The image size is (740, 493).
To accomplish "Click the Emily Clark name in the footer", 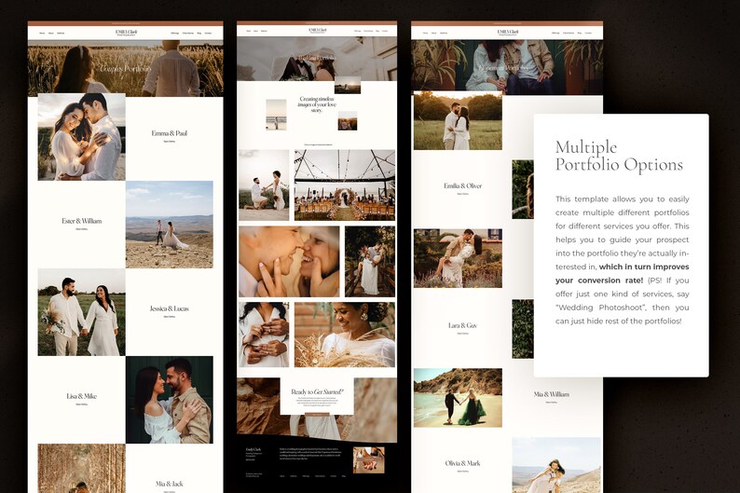I will (254, 449).
